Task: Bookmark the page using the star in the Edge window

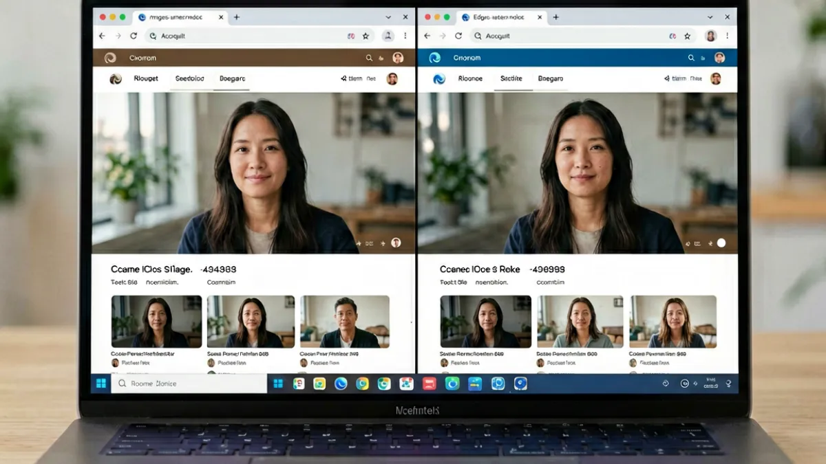Action: click(x=688, y=36)
